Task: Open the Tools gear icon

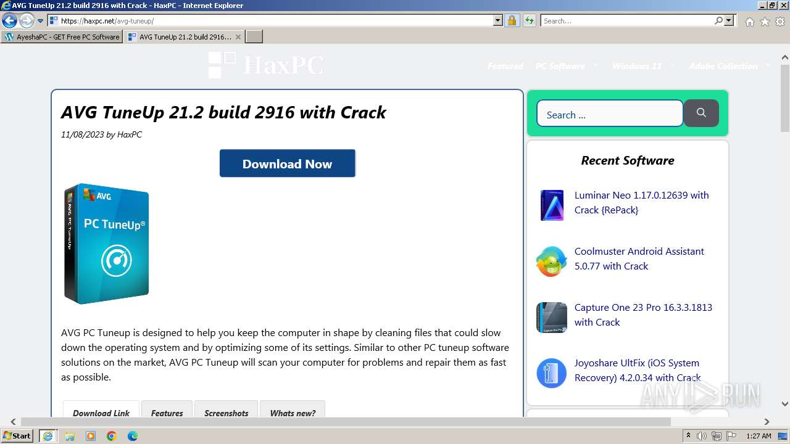Action: tap(780, 22)
